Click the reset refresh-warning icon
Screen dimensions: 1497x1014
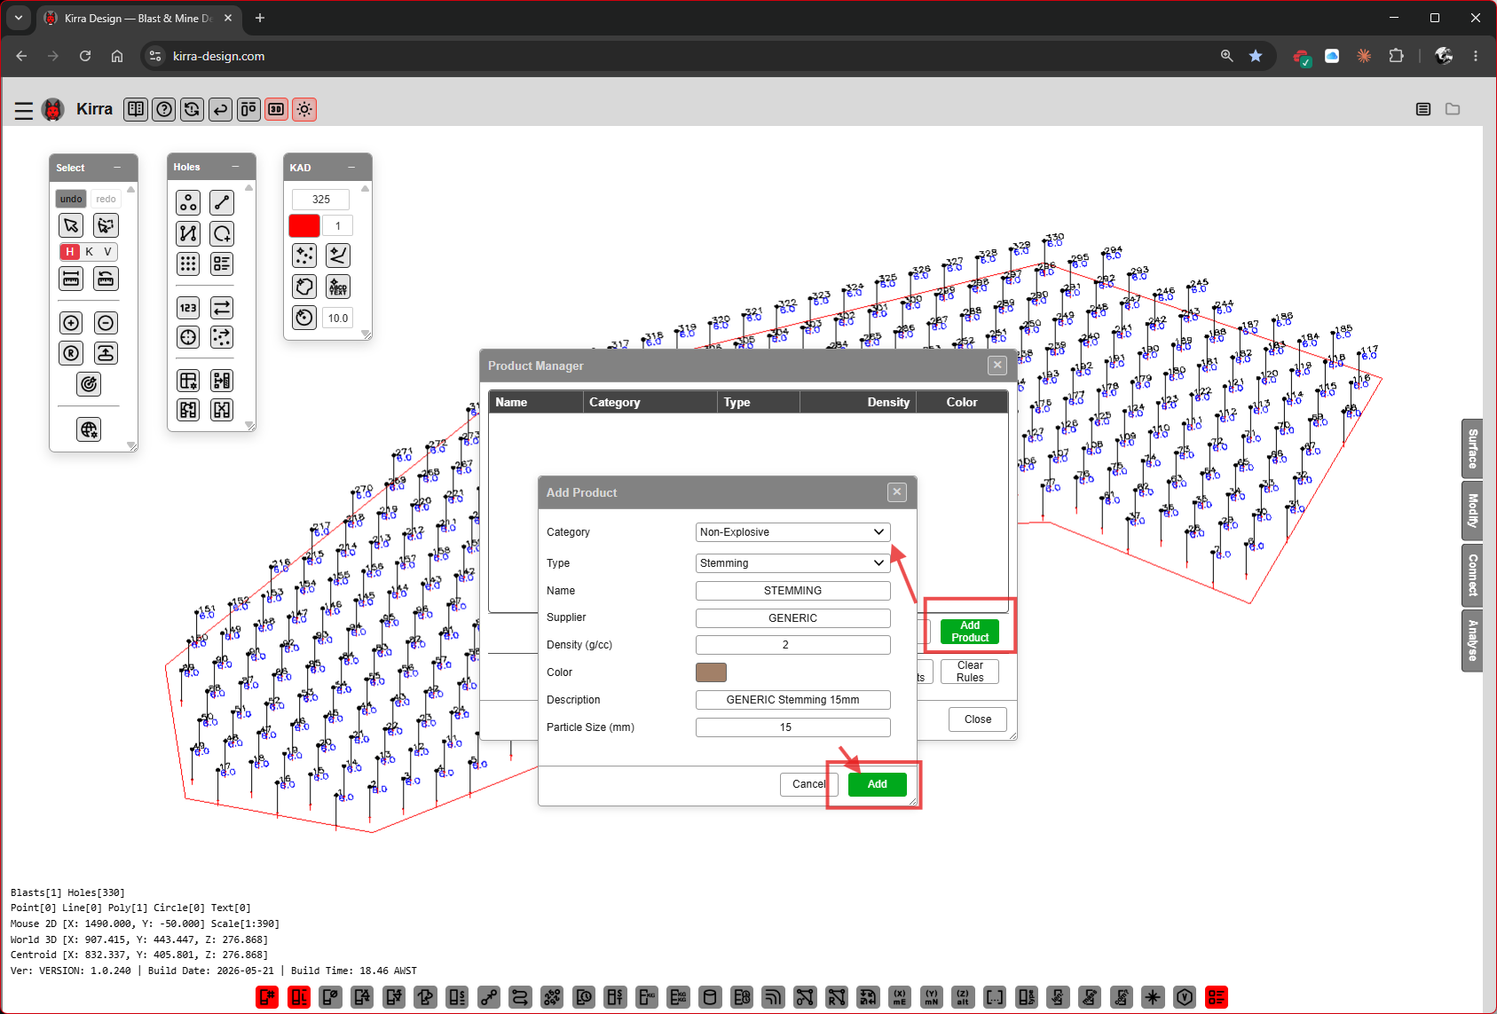click(x=192, y=109)
